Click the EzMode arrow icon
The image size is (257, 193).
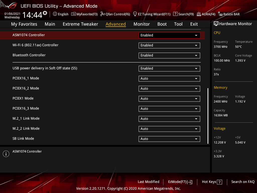point(190,182)
